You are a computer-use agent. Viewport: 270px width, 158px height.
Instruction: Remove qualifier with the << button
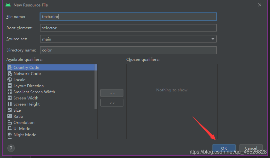(112, 103)
